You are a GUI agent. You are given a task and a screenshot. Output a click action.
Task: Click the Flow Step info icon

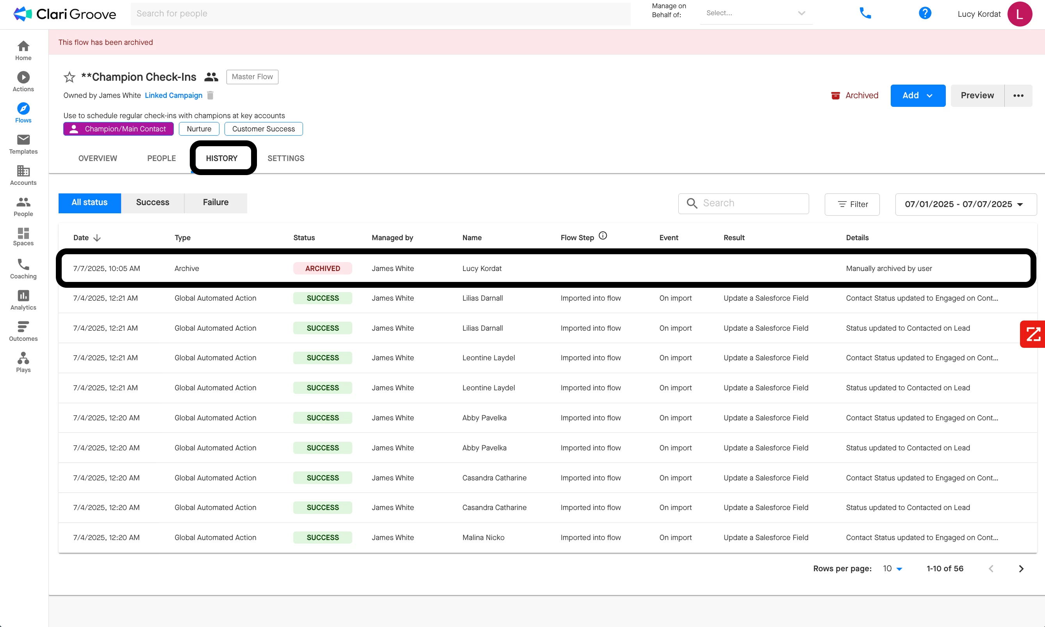click(x=603, y=236)
